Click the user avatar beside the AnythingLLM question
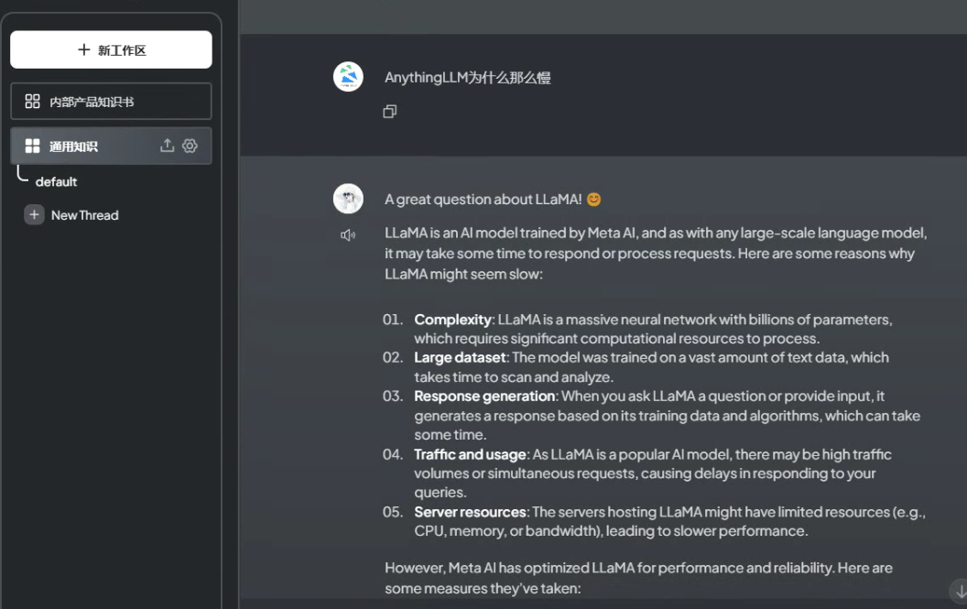Viewport: 967px width, 609px height. tap(349, 77)
